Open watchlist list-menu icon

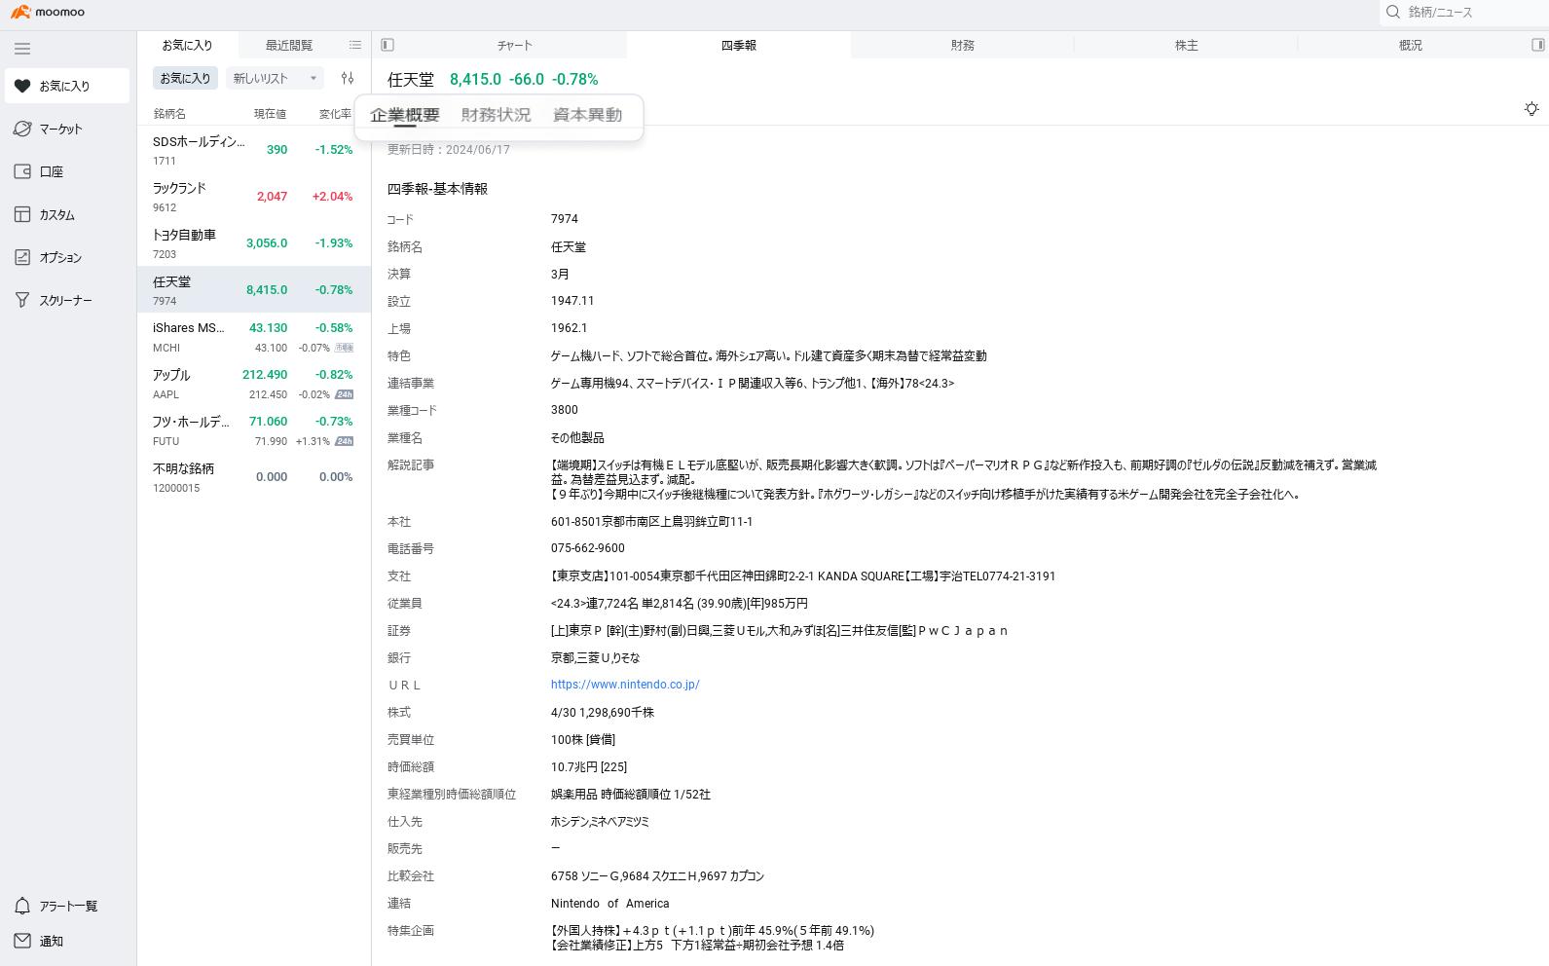coord(355,45)
